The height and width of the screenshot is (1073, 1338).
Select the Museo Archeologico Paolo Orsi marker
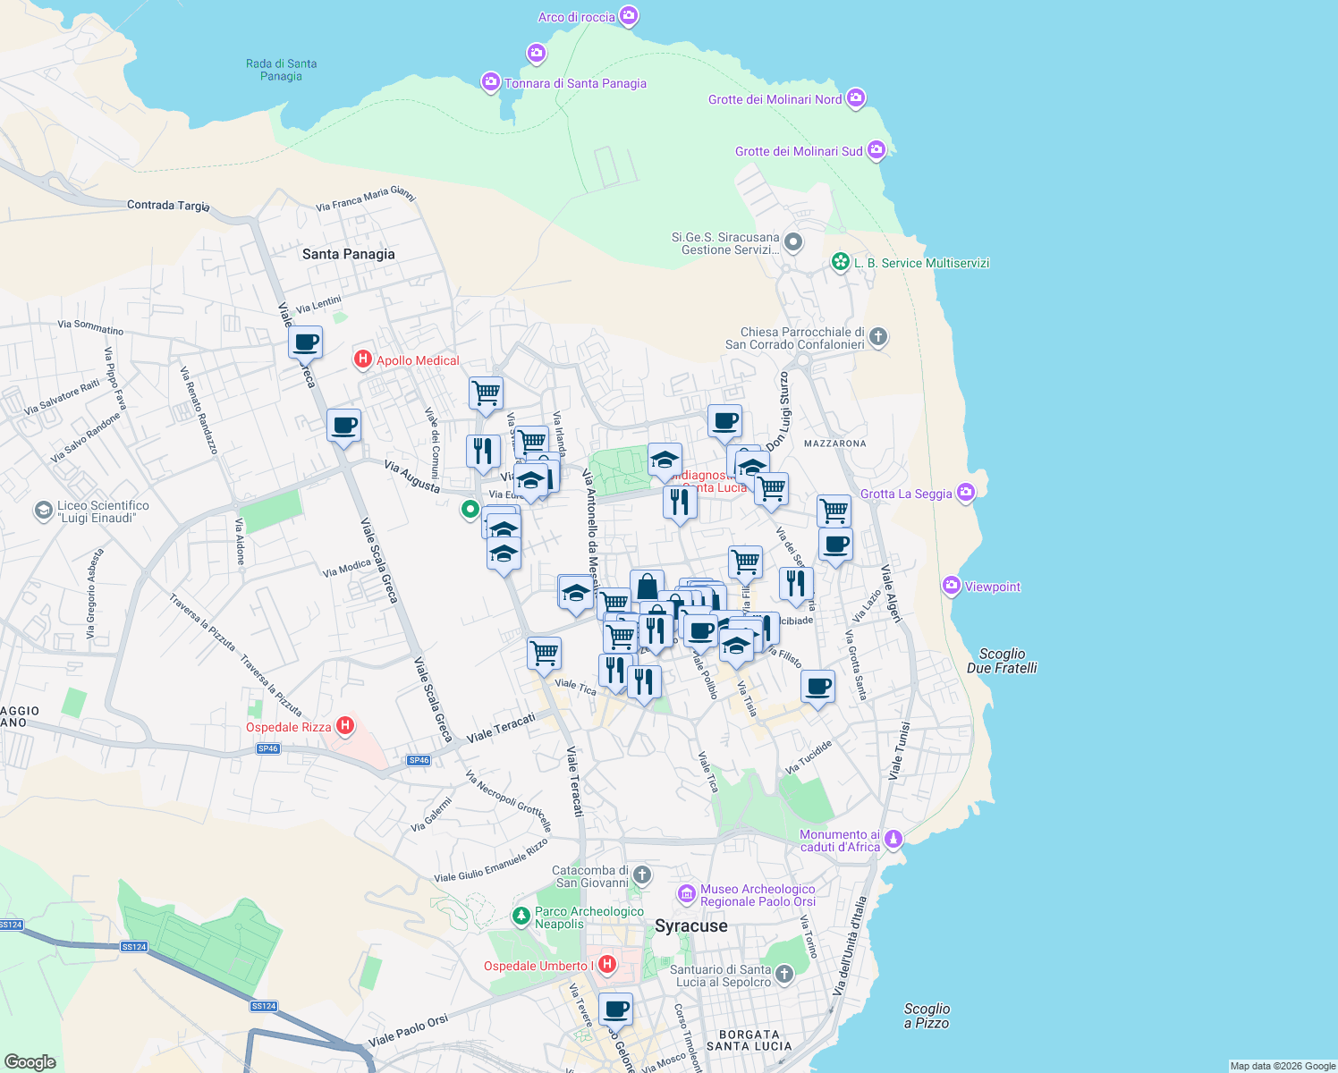[x=686, y=893]
